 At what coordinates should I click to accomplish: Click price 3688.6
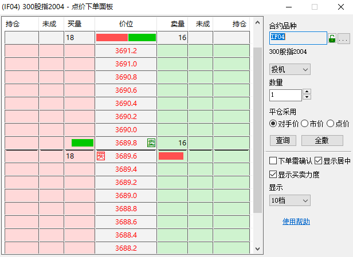click(x=126, y=222)
